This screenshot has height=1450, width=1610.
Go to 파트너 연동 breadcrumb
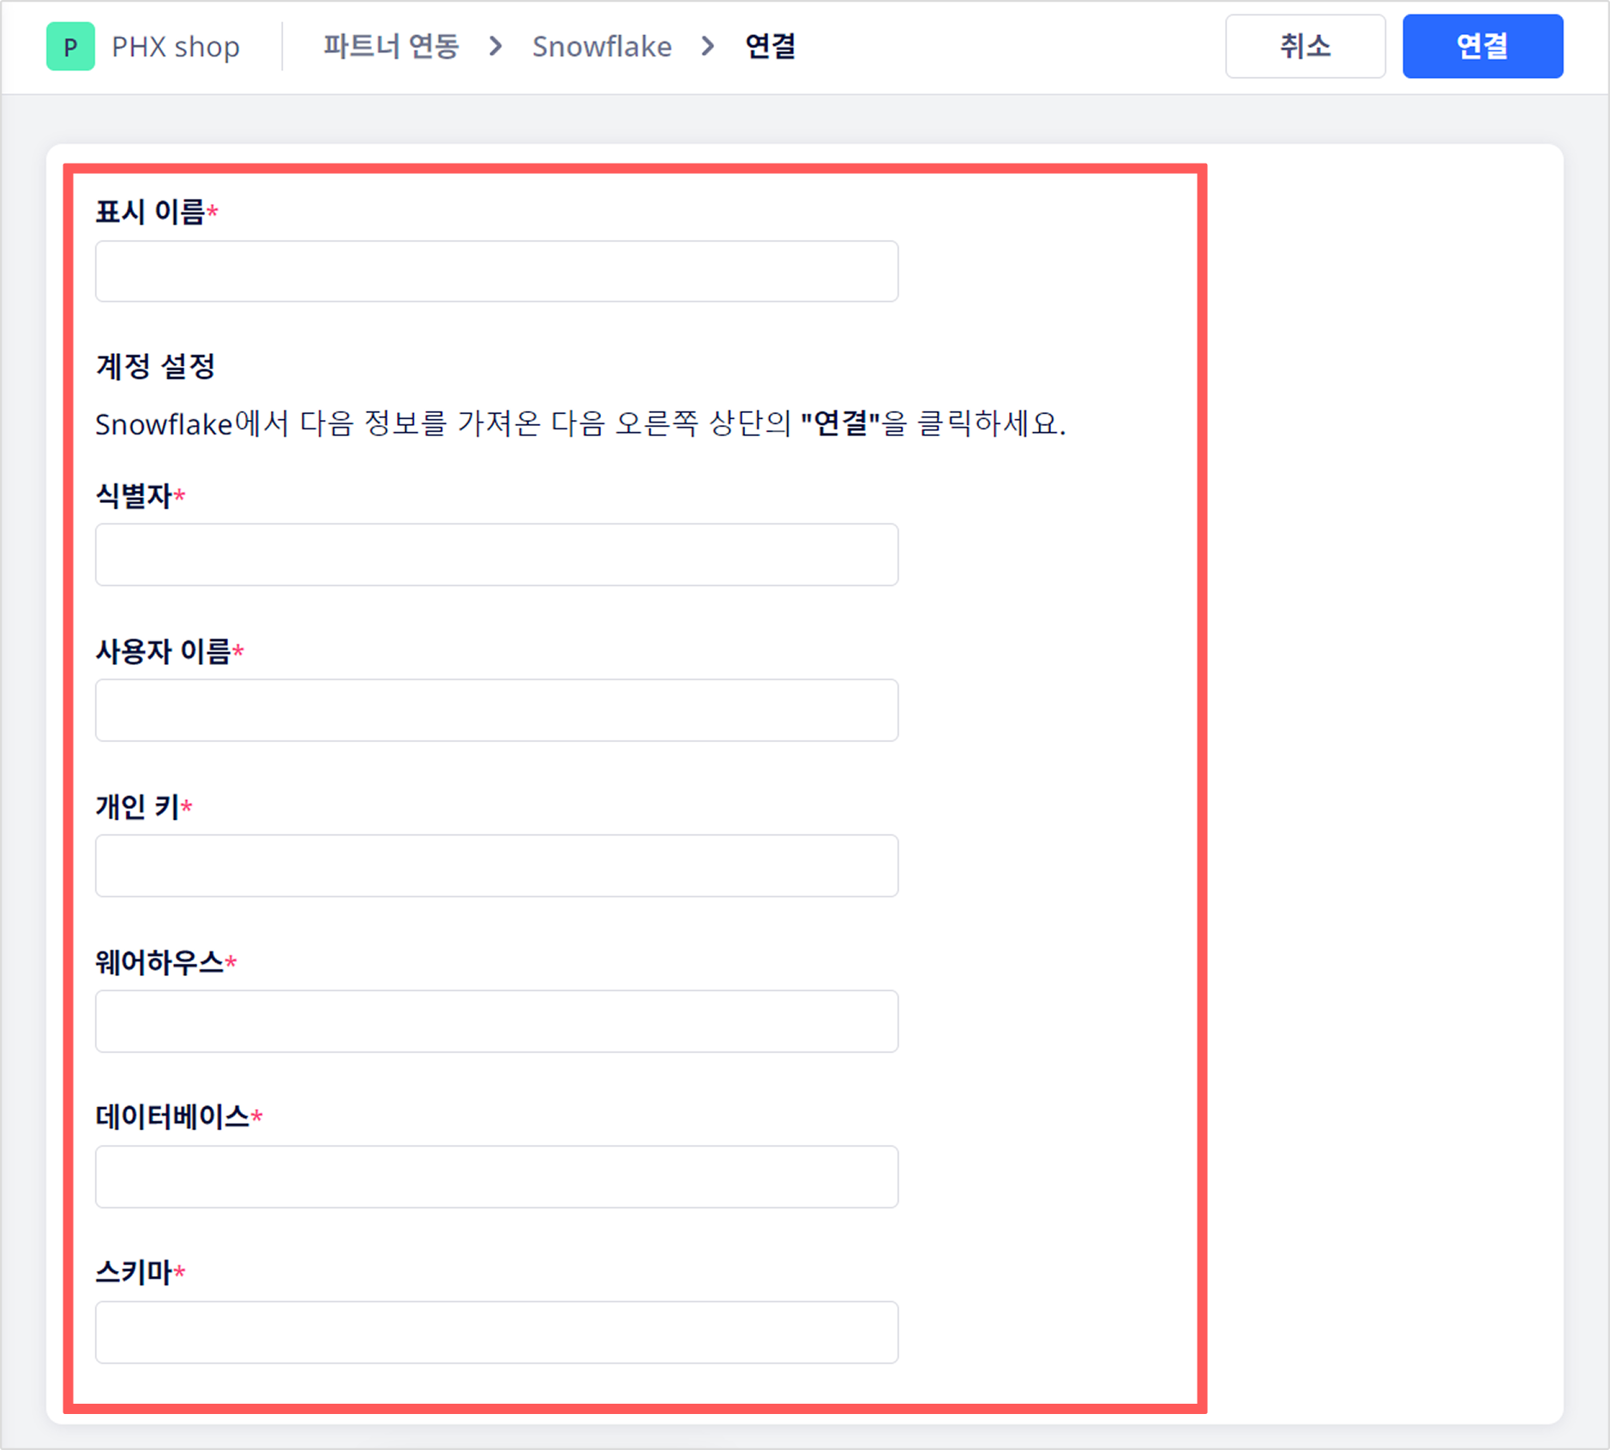[392, 46]
